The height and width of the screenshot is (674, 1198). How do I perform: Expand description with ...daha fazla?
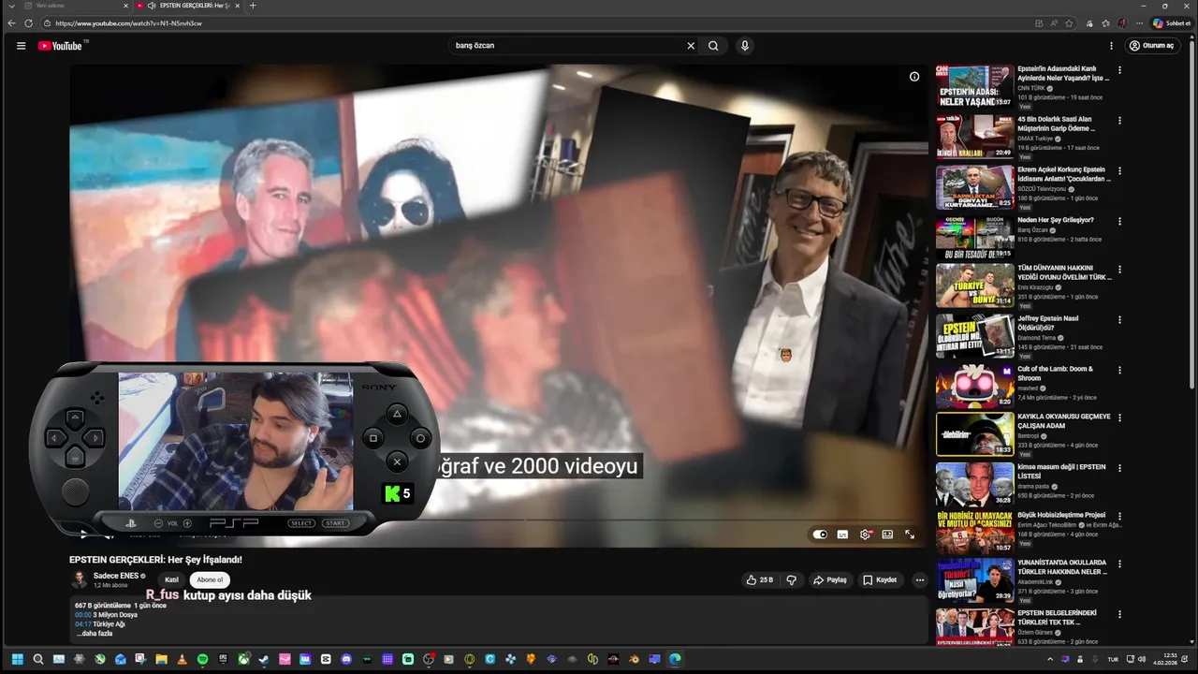click(x=95, y=634)
